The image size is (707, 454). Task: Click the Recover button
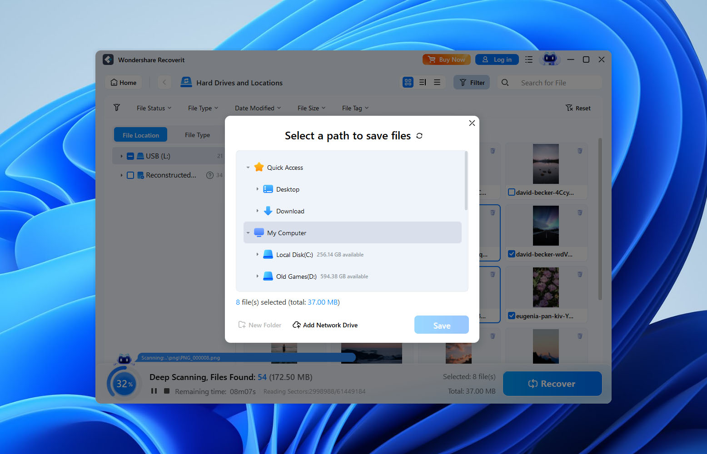pyautogui.click(x=553, y=384)
